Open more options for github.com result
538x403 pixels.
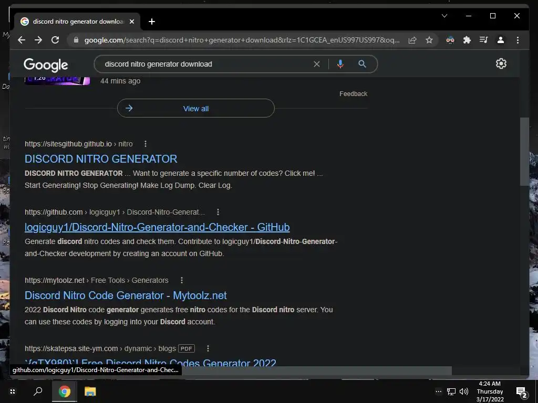pyautogui.click(x=218, y=212)
